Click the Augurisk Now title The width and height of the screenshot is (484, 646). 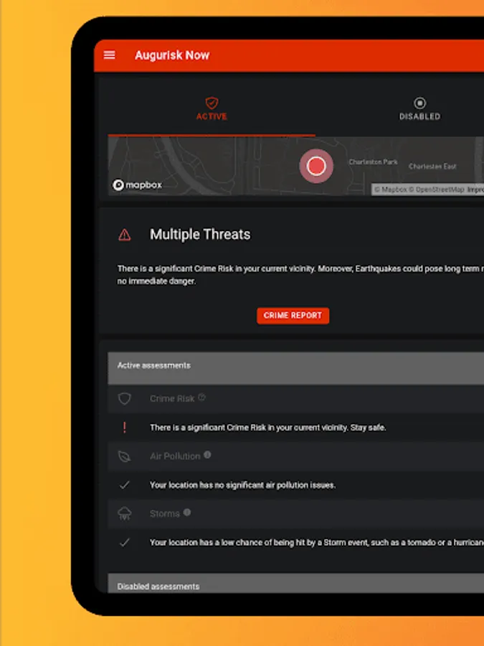click(172, 55)
